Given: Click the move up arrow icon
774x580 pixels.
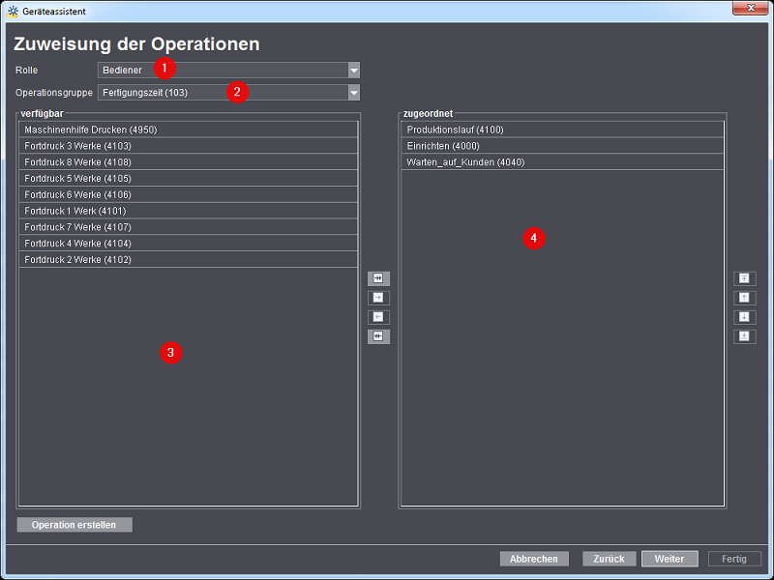Looking at the screenshot, I should tap(744, 298).
